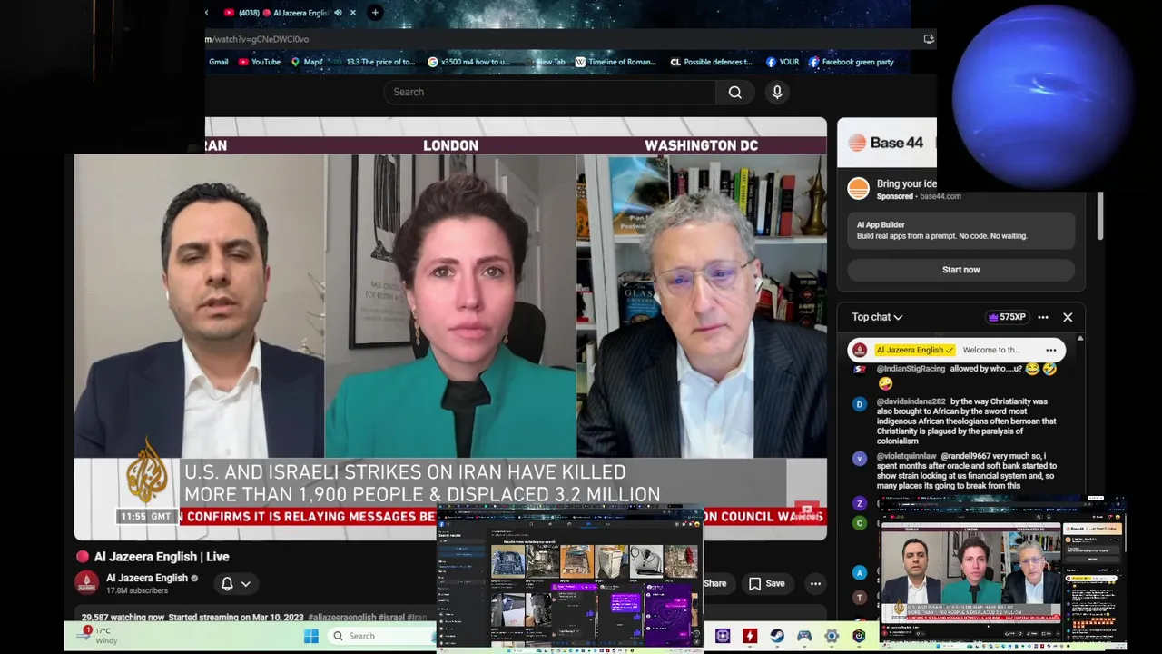The width and height of the screenshot is (1162, 654).
Task: Expand the Top chat dropdown
Action: (877, 317)
